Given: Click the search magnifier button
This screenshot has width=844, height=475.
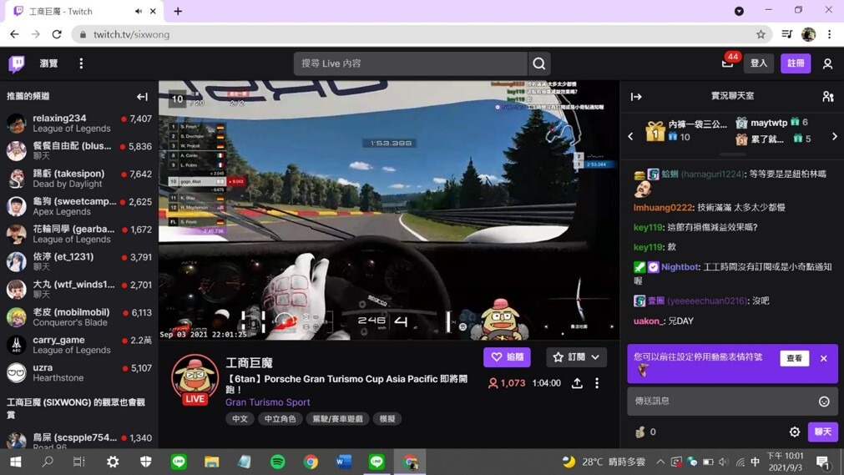Looking at the screenshot, I should tap(539, 63).
